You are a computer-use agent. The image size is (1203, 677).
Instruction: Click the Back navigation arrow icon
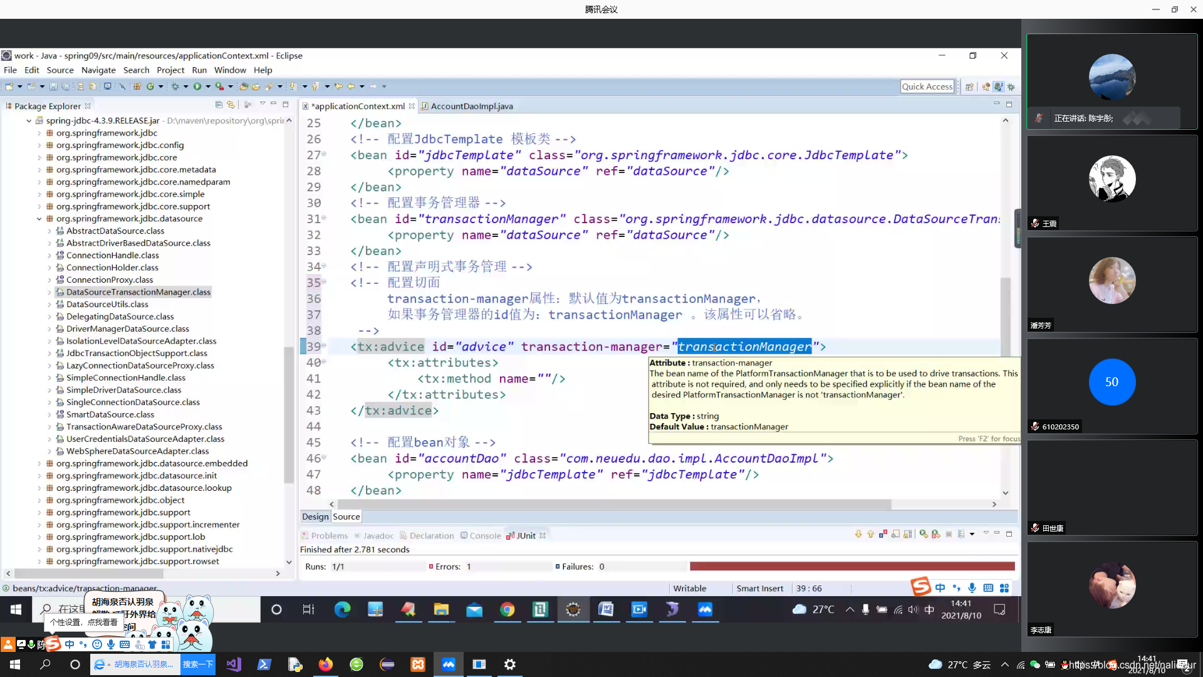click(351, 87)
